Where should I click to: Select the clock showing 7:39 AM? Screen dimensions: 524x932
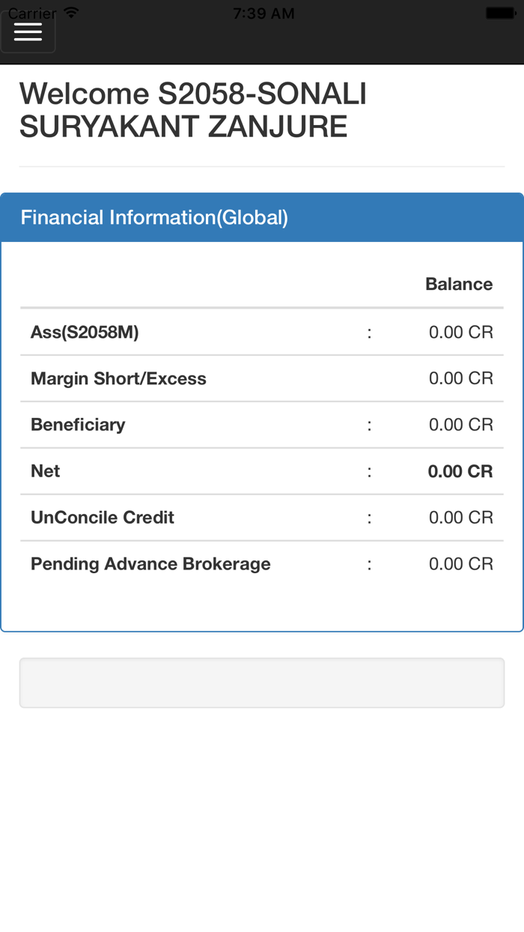coord(263,11)
